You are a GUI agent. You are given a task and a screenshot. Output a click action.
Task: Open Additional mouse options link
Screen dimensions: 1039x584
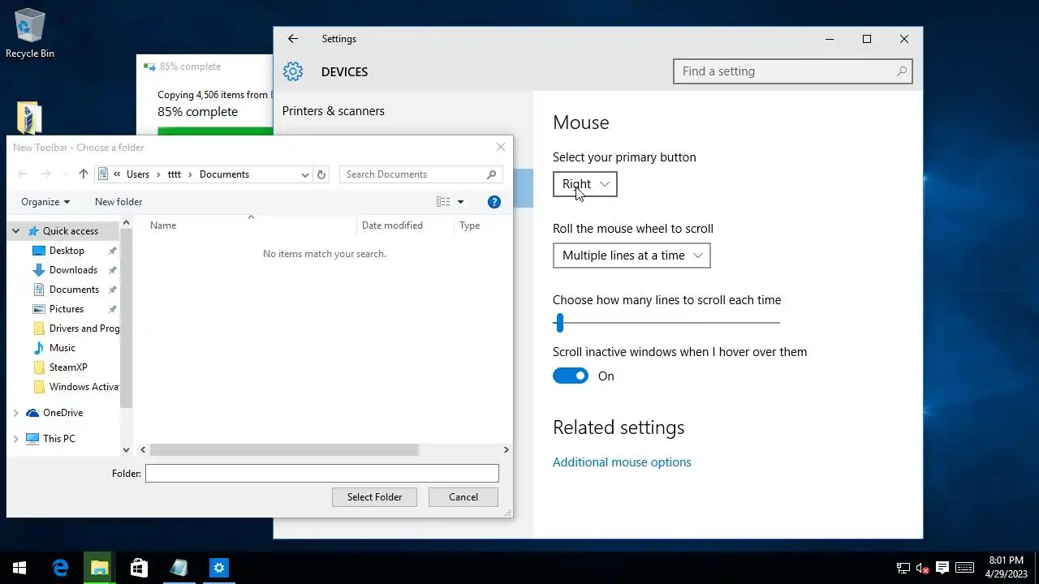pyautogui.click(x=622, y=462)
